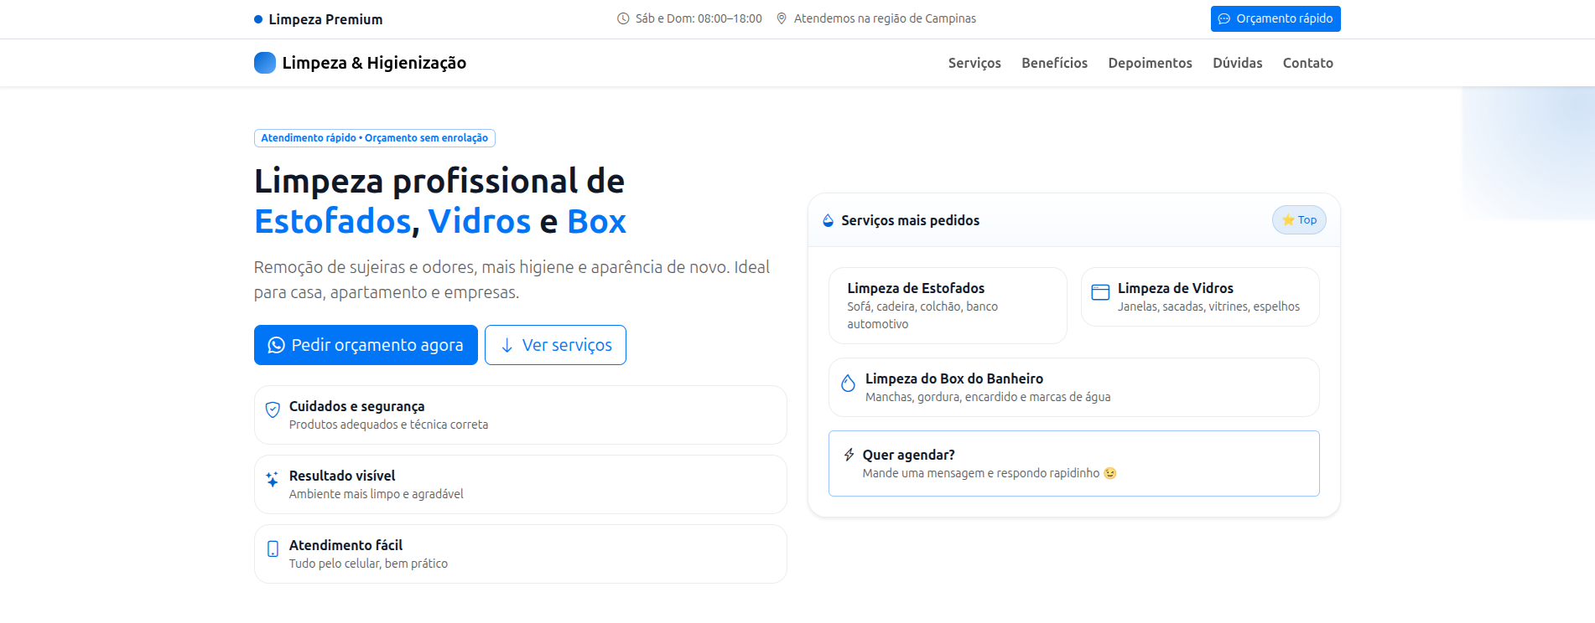Click the Resultado visível card title
The image size is (1595, 623).
342,476
